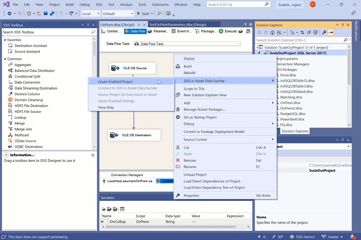This screenshot has width=361, height=240.
Task: Click Sync with Active Document icon
Action: [302, 32]
